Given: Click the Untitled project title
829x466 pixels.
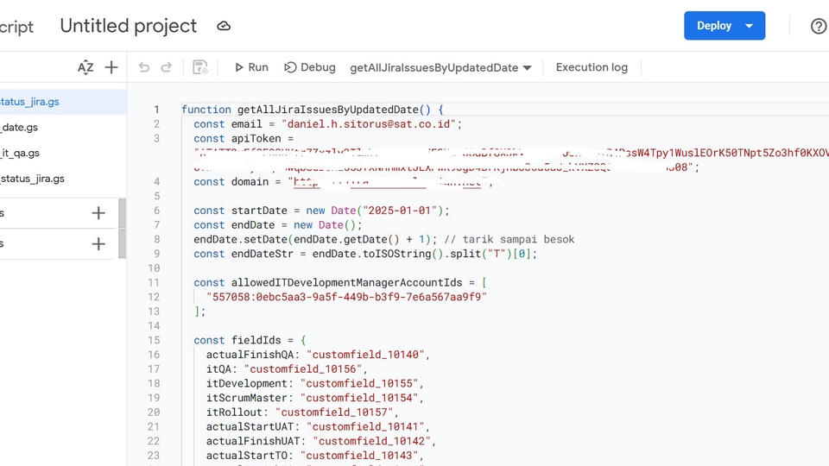Looking at the screenshot, I should coord(129,26).
